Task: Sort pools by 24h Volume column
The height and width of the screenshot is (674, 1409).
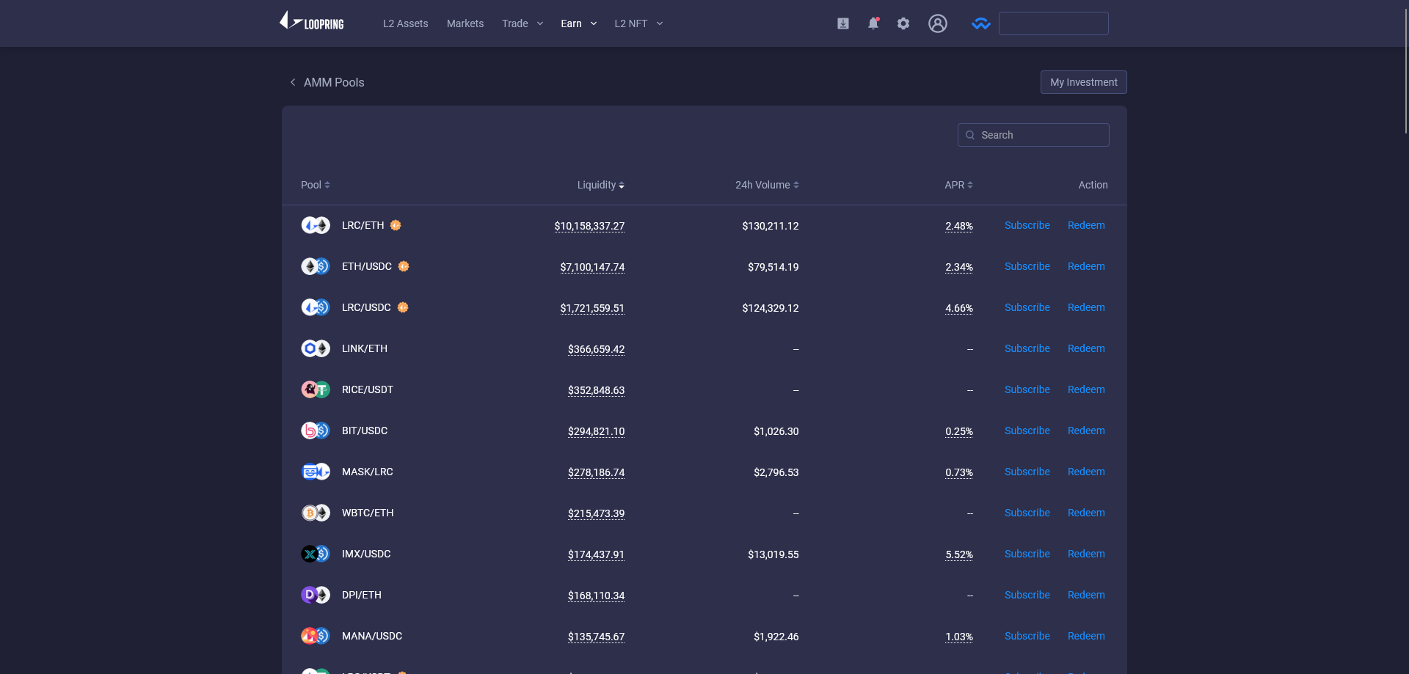Action: [x=767, y=185]
